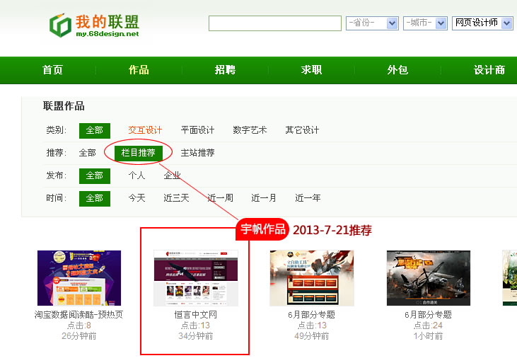Filter category by 交互设计
This screenshot has width=517, height=363.
point(145,130)
